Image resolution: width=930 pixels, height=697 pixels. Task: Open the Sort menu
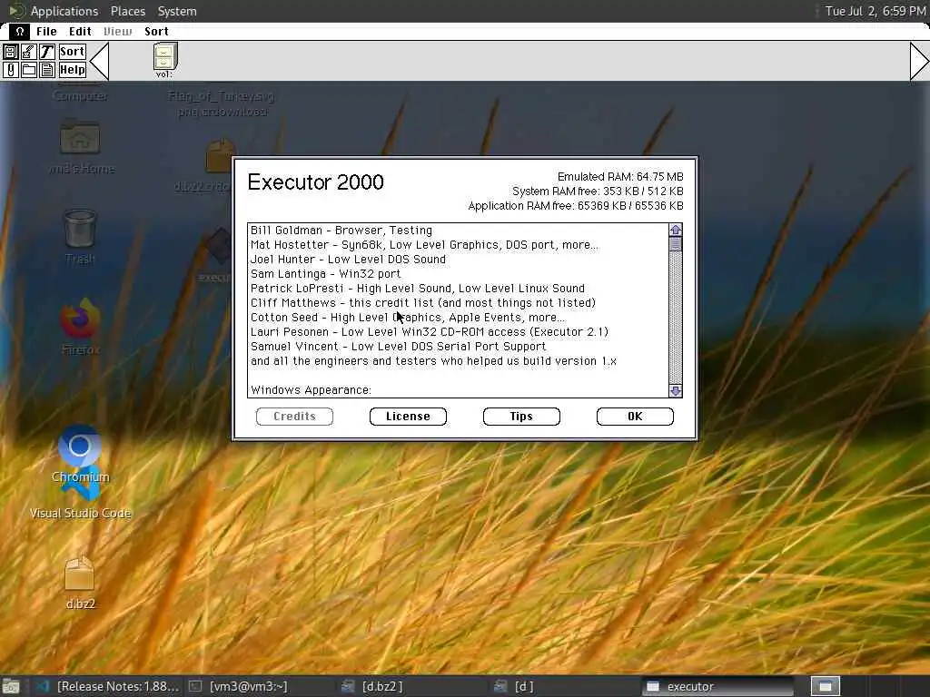(156, 32)
